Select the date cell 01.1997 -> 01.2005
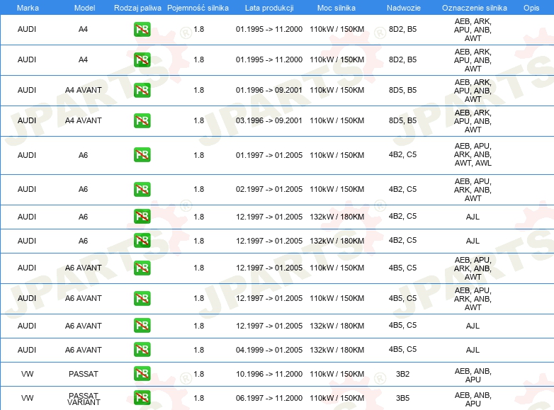The image size is (554, 410). point(269,155)
